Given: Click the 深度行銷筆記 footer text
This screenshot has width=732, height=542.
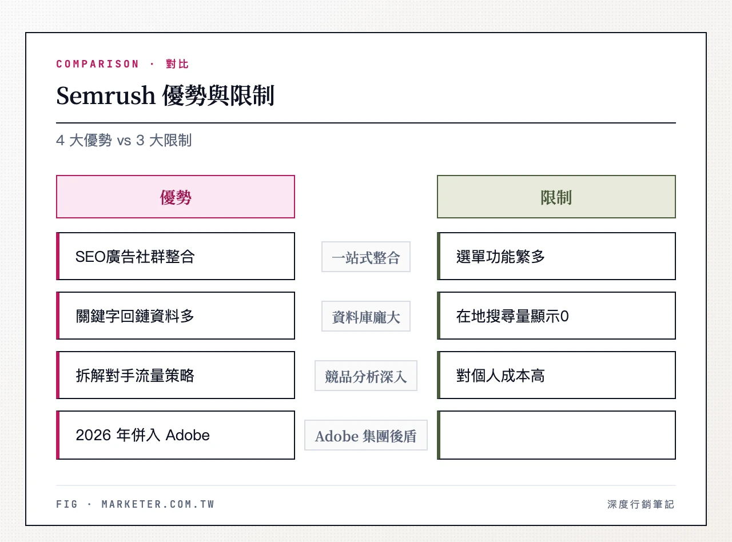Looking at the screenshot, I should [x=641, y=504].
